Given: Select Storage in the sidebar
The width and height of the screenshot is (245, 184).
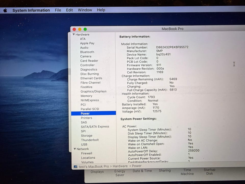Looking at the screenshot, I should coord(87,136).
